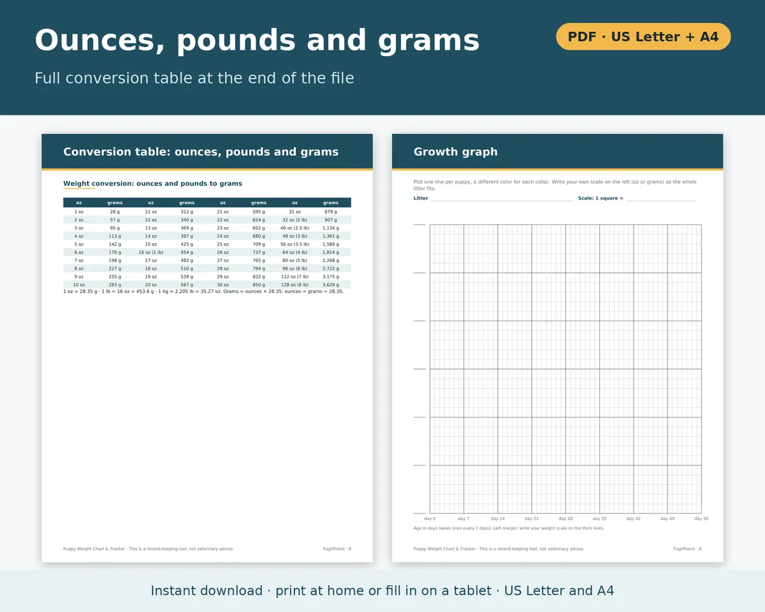The width and height of the screenshot is (765, 612).
Task: Select the "850 g" table cell
Action: coord(259,285)
